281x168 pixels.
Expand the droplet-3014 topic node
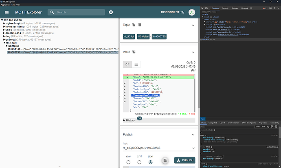pyautogui.click(x=4, y=33)
